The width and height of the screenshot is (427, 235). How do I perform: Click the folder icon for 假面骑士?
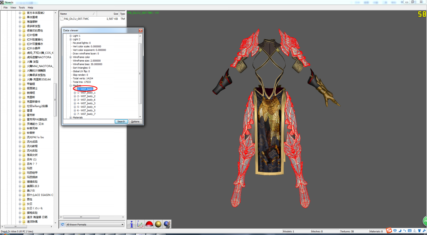tap(24, 88)
